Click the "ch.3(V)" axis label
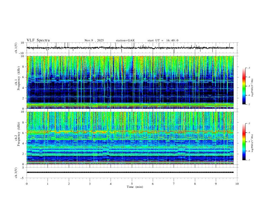 pos(16,173)
